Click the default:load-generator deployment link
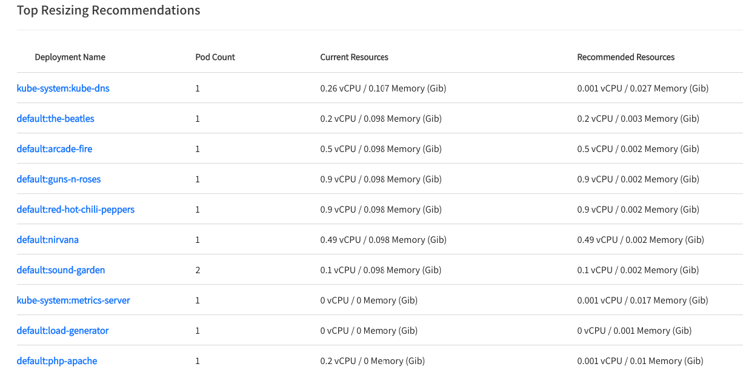743x381 pixels. pyautogui.click(x=62, y=331)
